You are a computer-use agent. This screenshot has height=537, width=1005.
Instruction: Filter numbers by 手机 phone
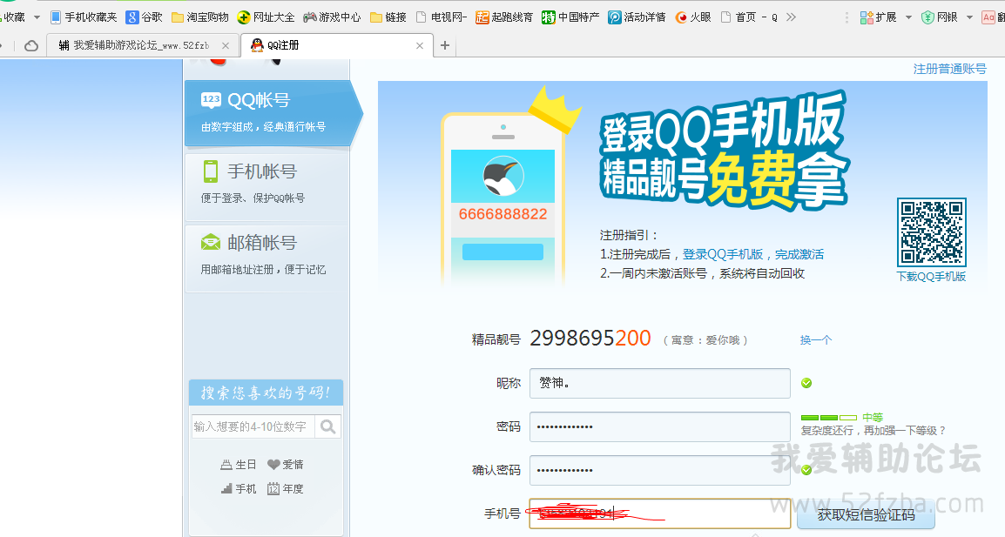pos(239,489)
